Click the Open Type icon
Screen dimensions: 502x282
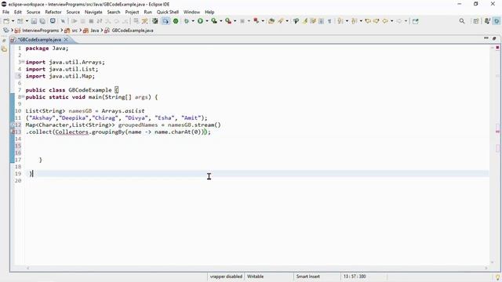tap(271, 21)
